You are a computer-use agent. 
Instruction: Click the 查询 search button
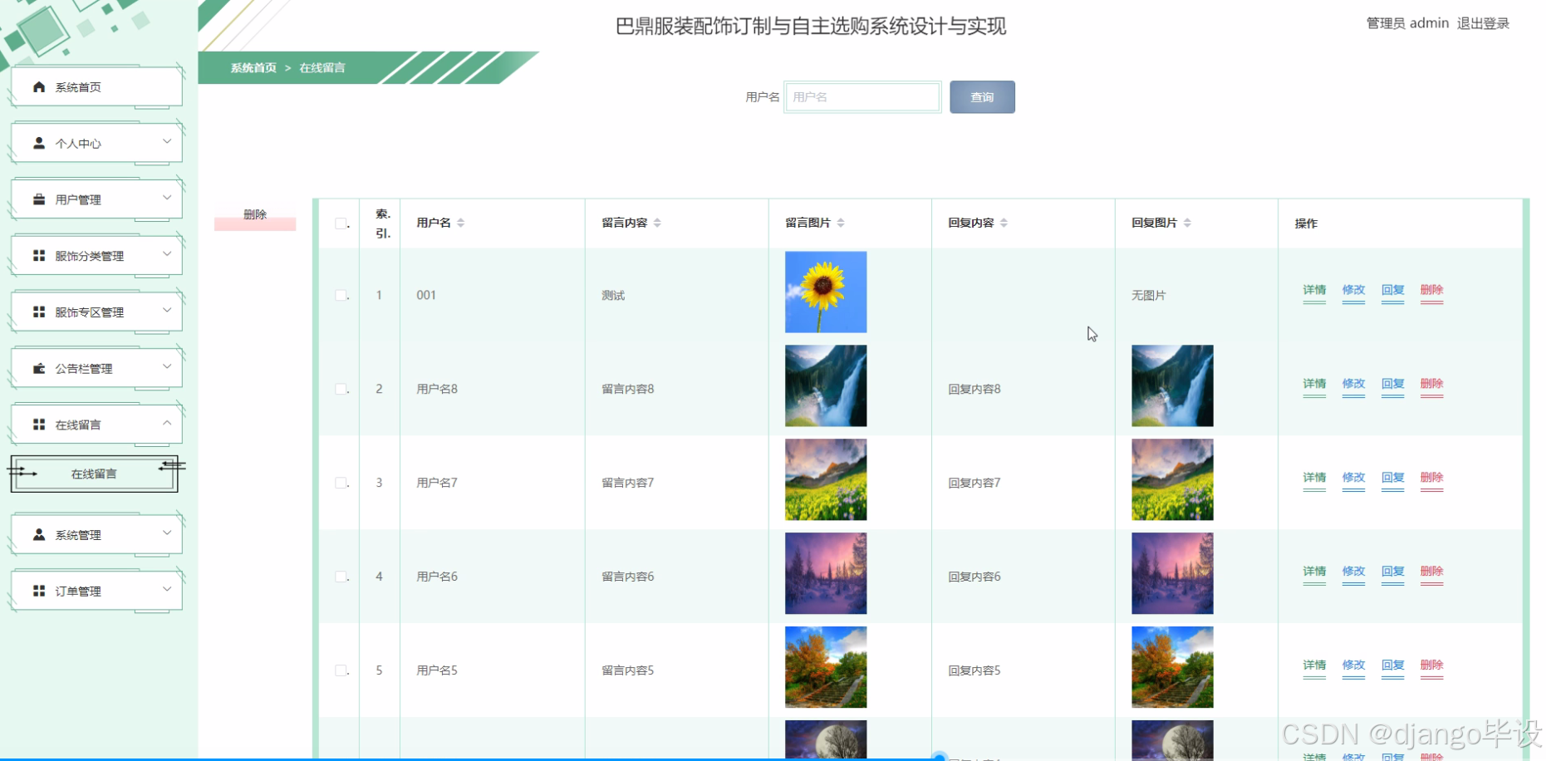click(x=982, y=97)
